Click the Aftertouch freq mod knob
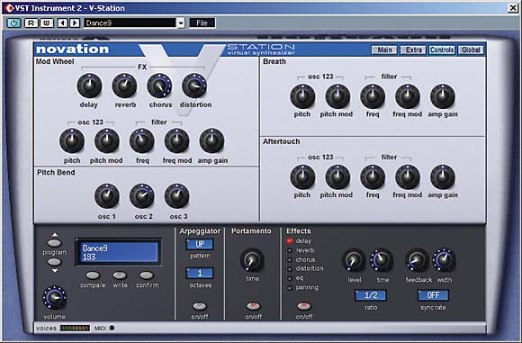The image size is (522, 343). (x=408, y=177)
